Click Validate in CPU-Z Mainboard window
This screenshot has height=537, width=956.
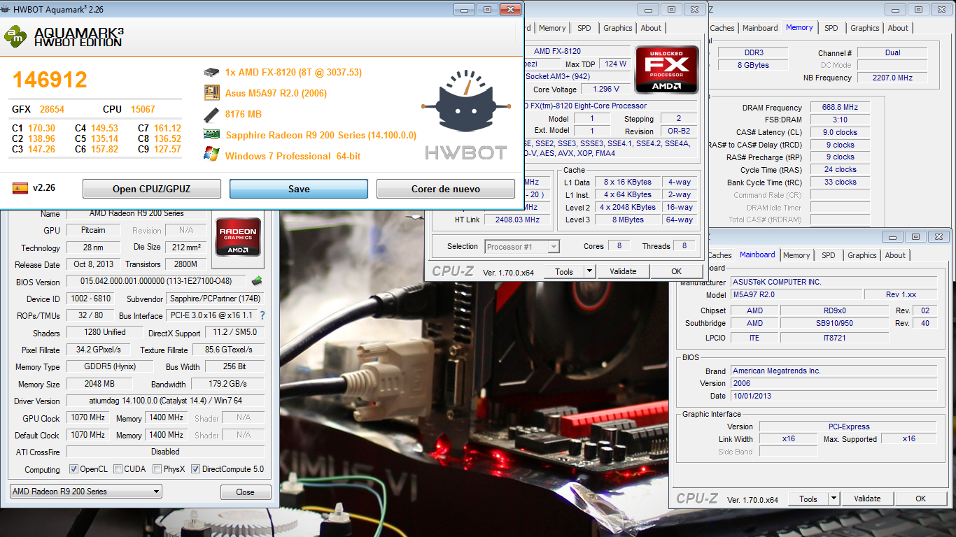(x=867, y=499)
